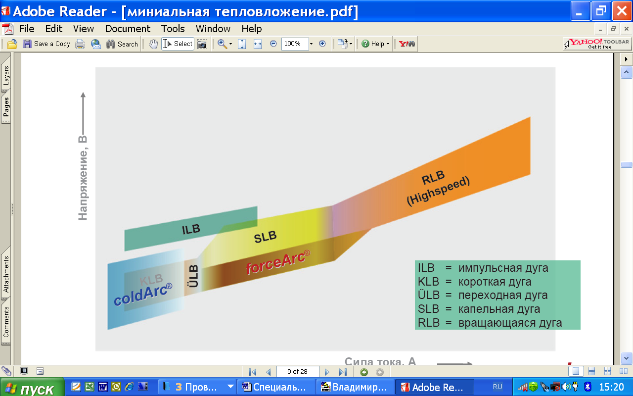This screenshot has width=633, height=396.
Task: Switch to 'Владимир...' taskbar window
Action: [356, 387]
